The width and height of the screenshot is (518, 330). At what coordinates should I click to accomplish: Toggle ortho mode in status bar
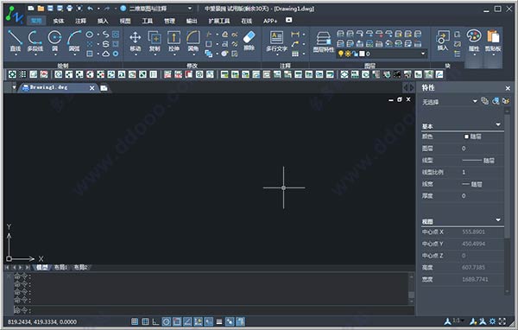pyautogui.click(x=155, y=321)
